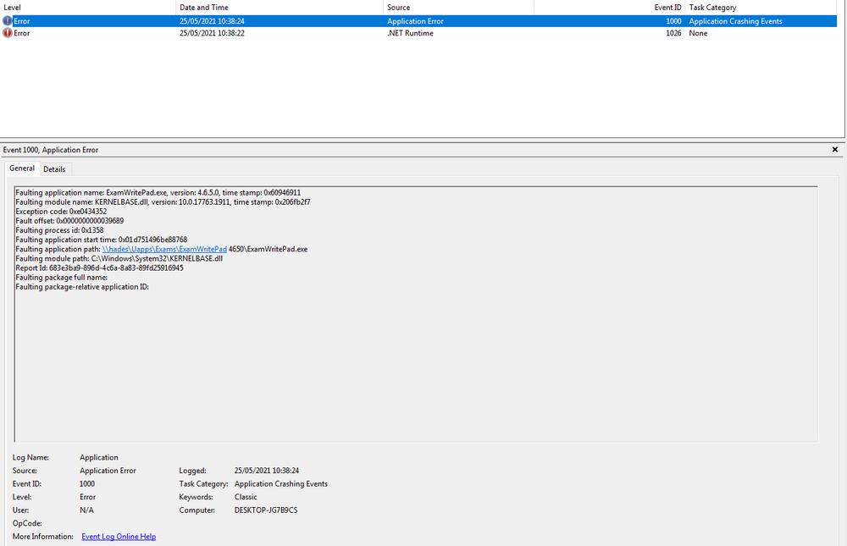The height and width of the screenshot is (546, 847).
Task: Click the Source column header
Action: 458,8
